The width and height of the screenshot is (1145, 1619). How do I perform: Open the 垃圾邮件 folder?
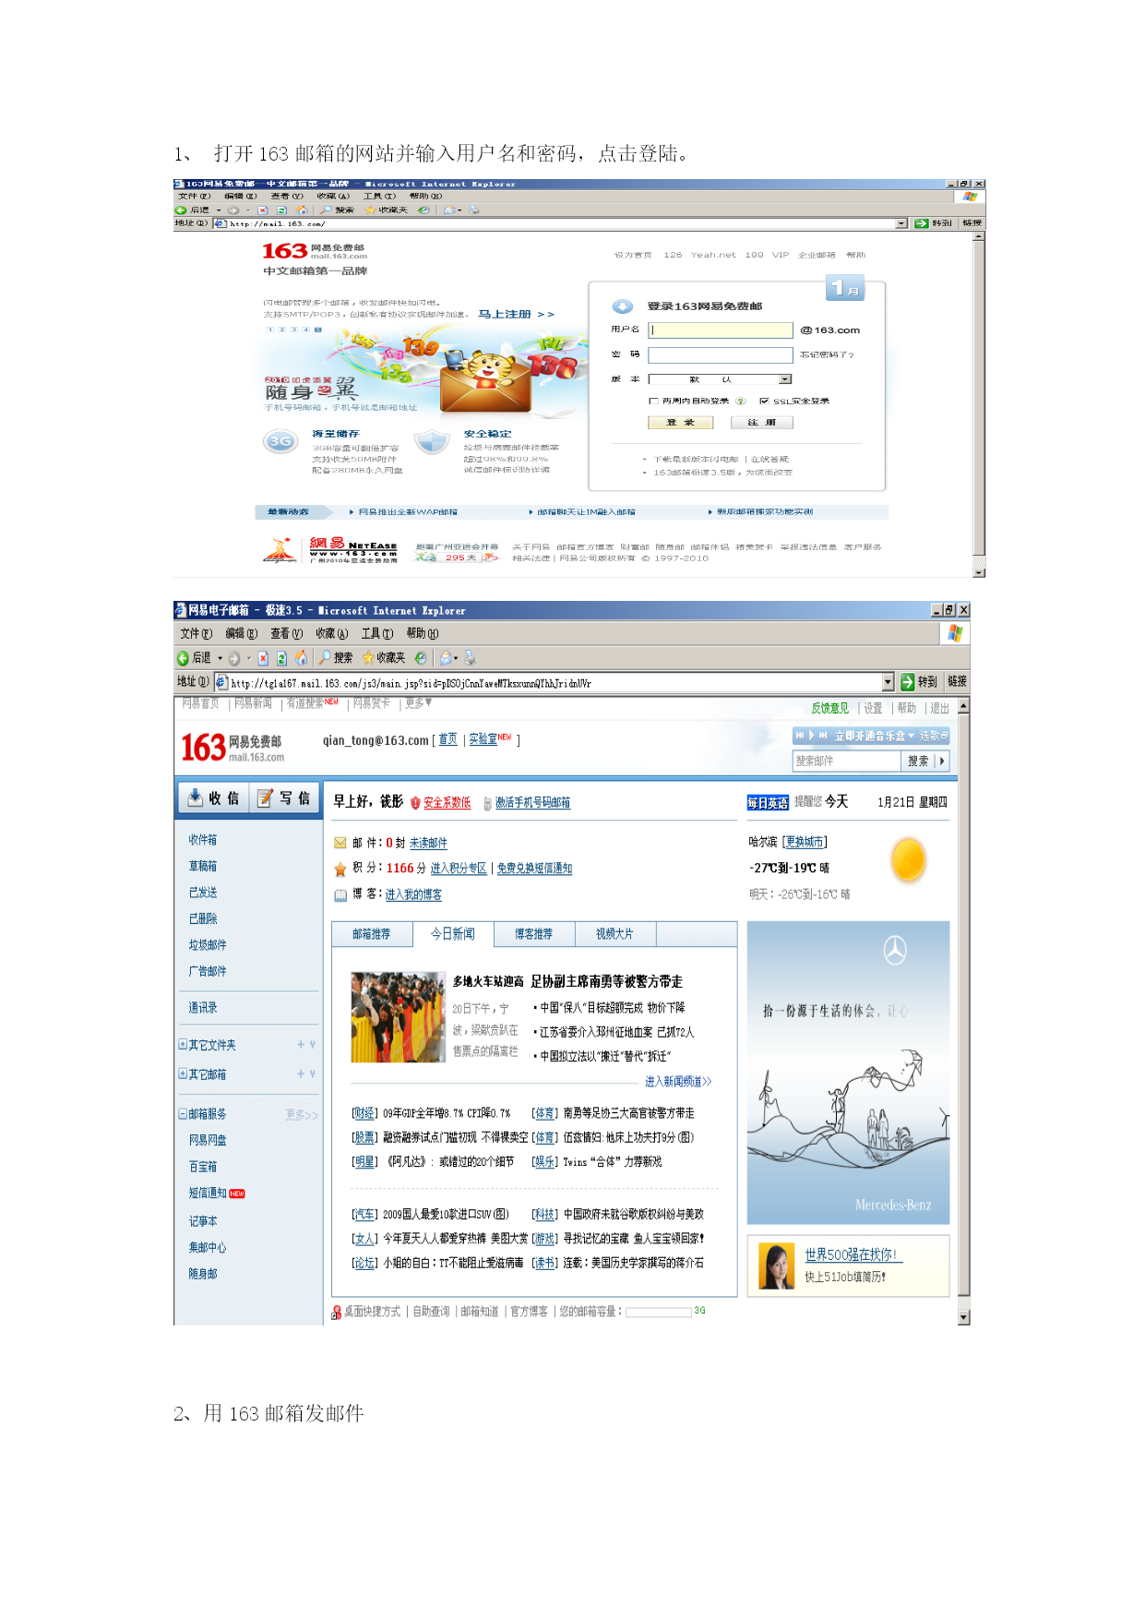[208, 945]
